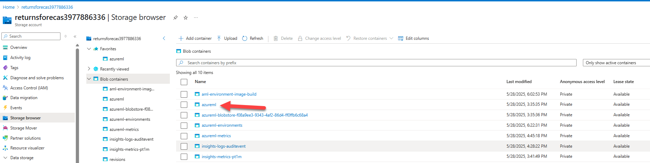650x163 pixels.
Task: Open the azureml container link in table
Action: pos(209,105)
